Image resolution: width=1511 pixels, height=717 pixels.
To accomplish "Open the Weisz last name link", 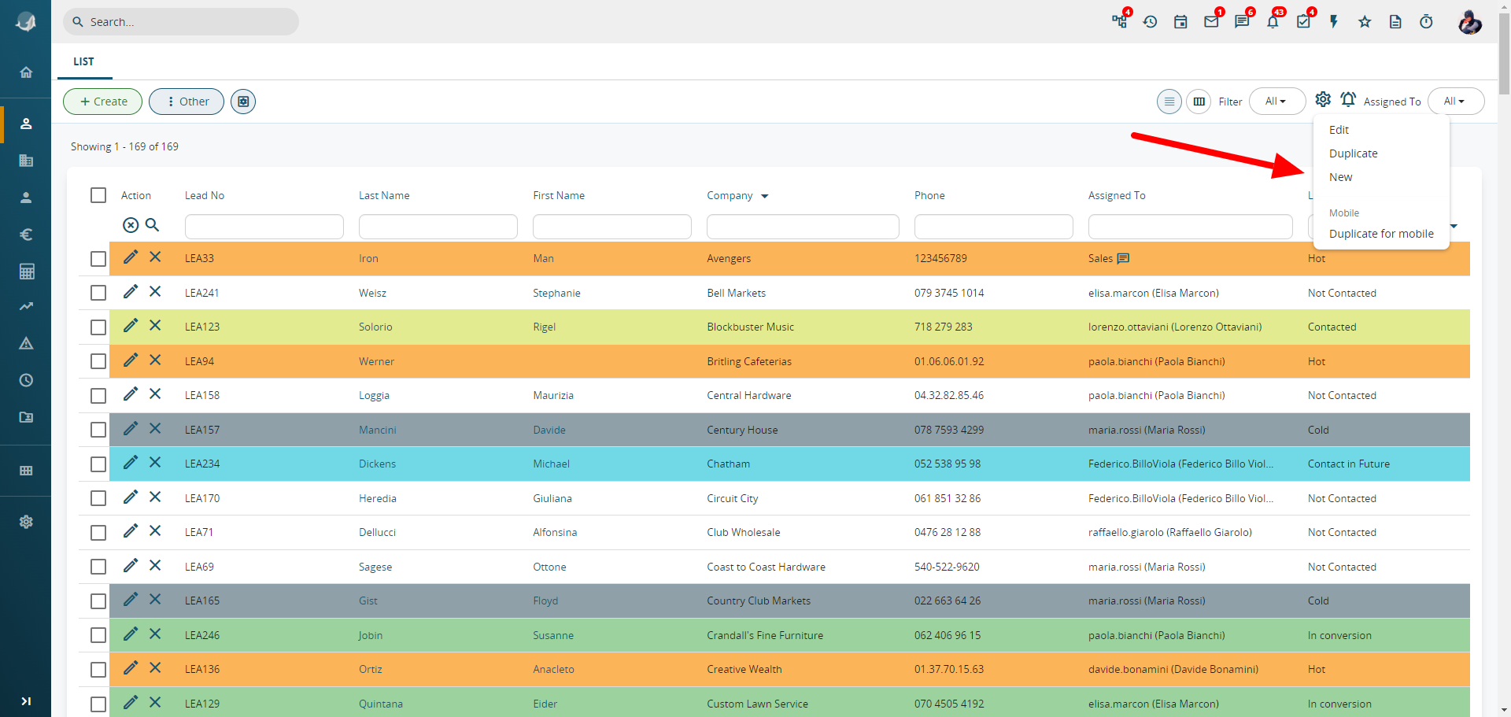I will pyautogui.click(x=372, y=293).
